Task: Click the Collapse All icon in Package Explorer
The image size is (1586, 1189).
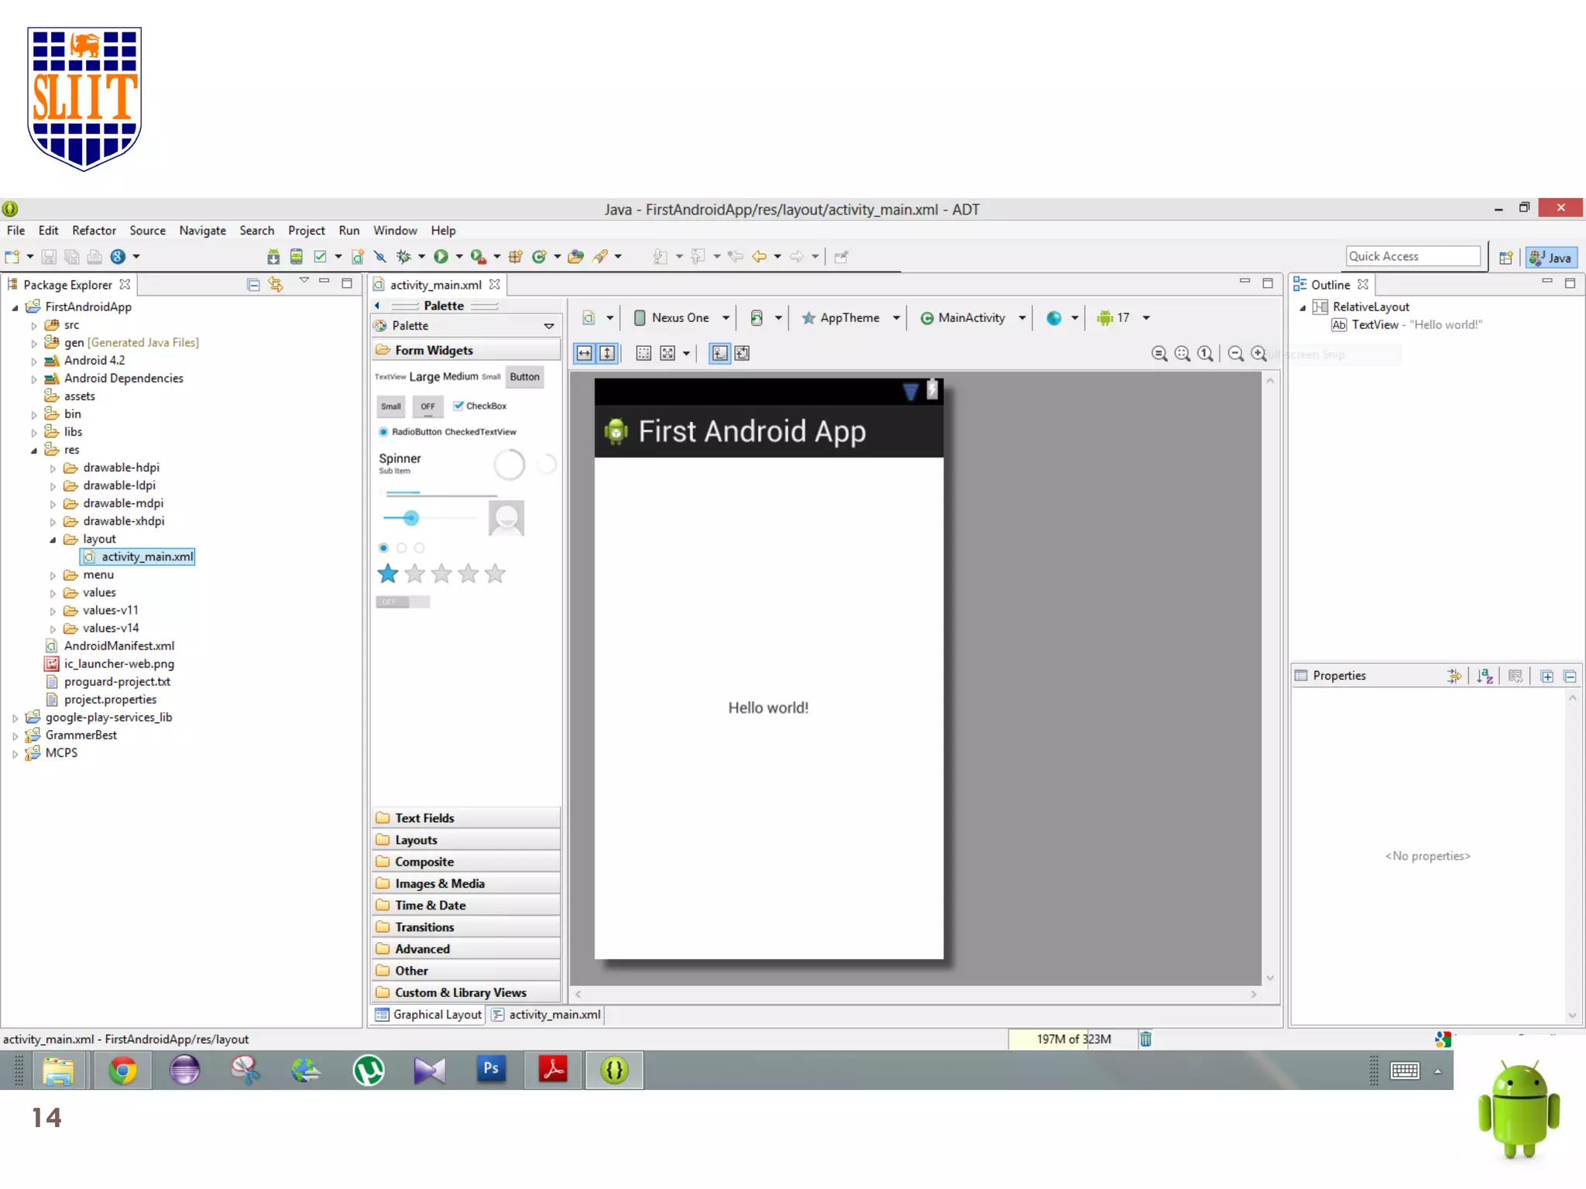Action: (253, 284)
